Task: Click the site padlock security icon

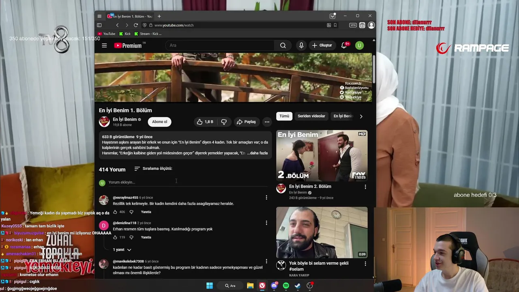Action: [x=151, y=25]
